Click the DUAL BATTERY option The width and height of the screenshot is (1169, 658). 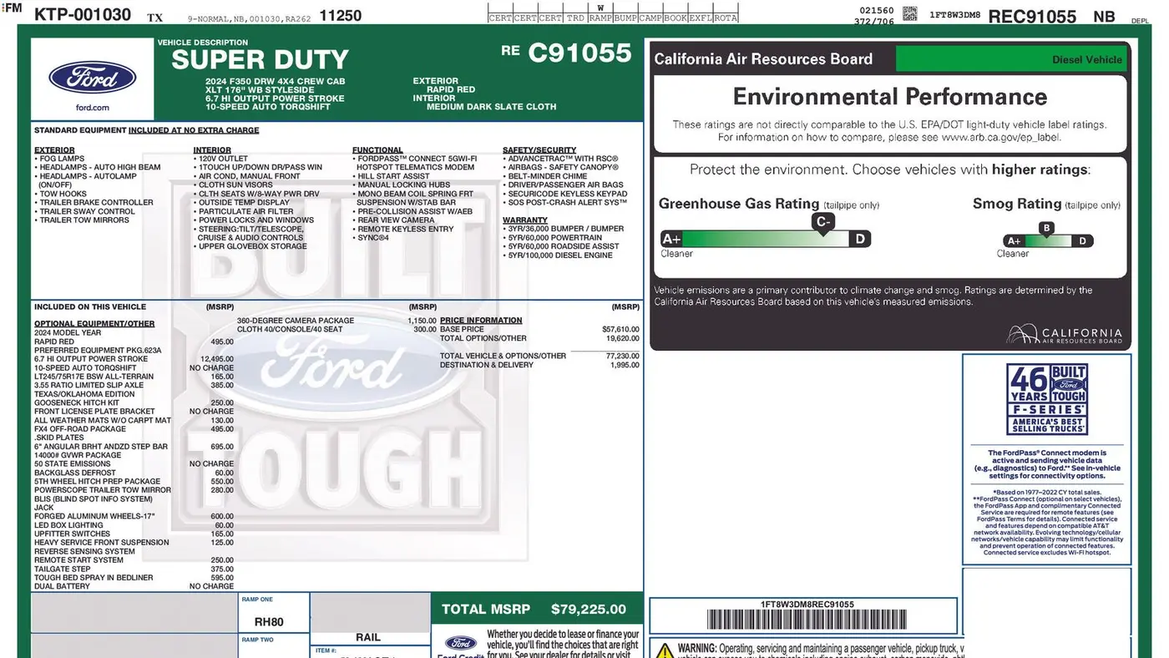pos(62,586)
